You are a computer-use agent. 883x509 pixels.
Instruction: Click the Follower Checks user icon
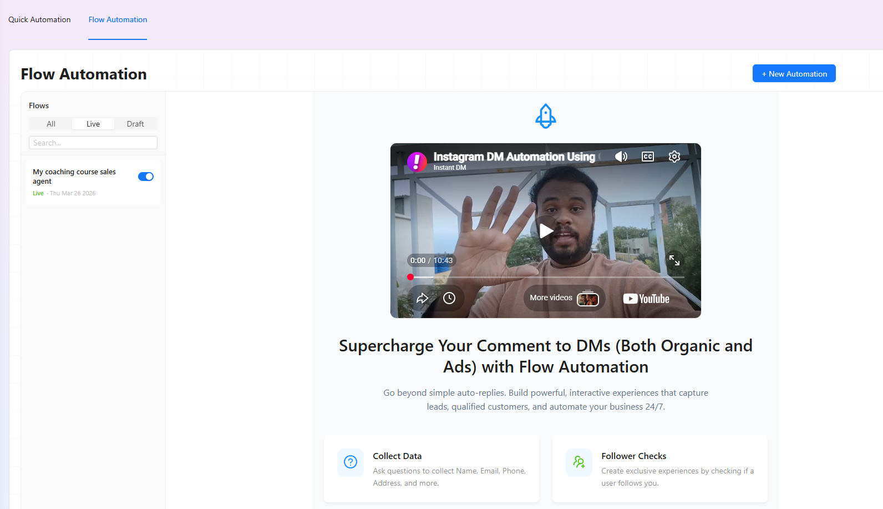pyautogui.click(x=579, y=462)
